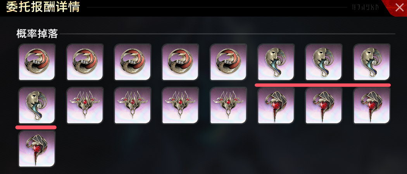View the second winged crown emblem reward
The width and height of the screenshot is (407, 174).
pos(133,106)
